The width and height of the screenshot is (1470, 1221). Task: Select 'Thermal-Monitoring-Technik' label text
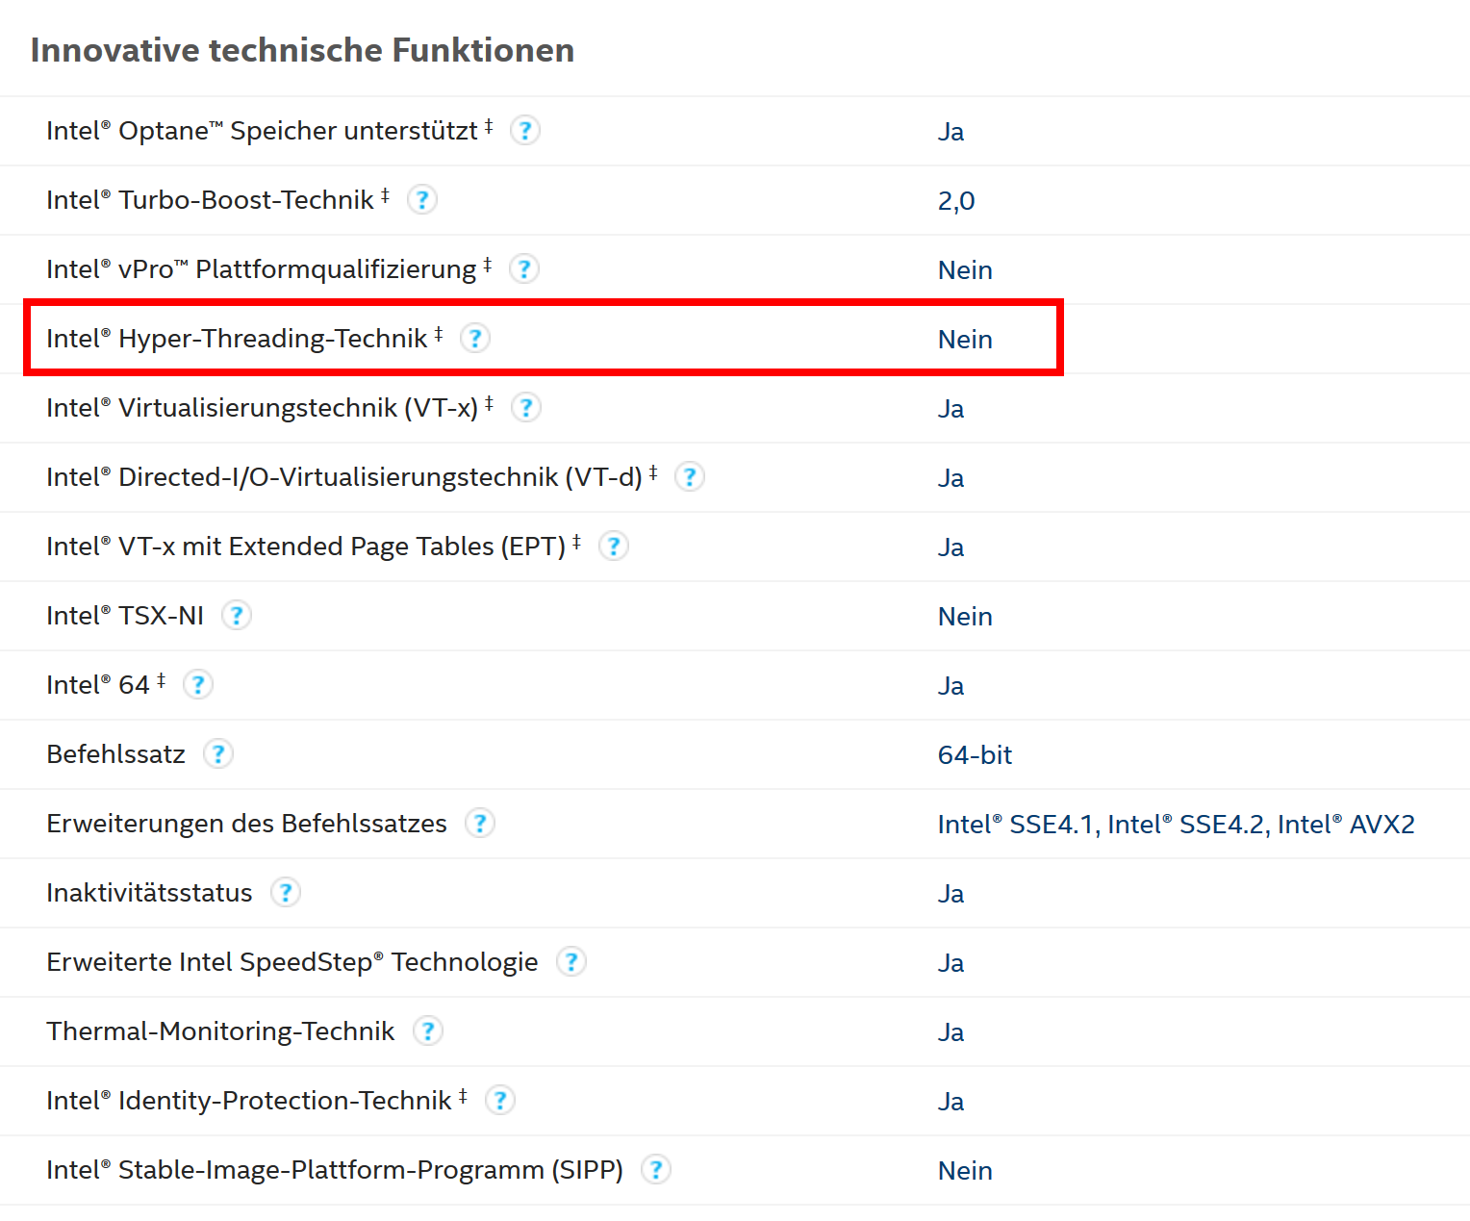coord(220,1031)
